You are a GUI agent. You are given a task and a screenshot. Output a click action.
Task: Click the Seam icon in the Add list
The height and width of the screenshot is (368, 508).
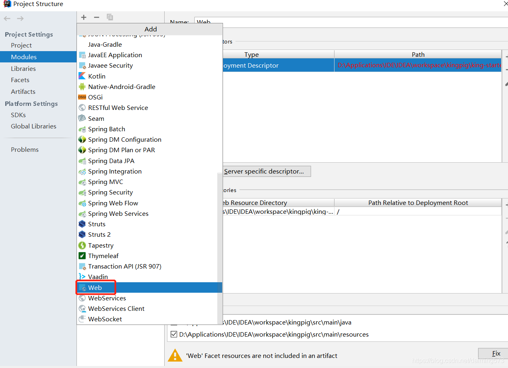point(82,118)
